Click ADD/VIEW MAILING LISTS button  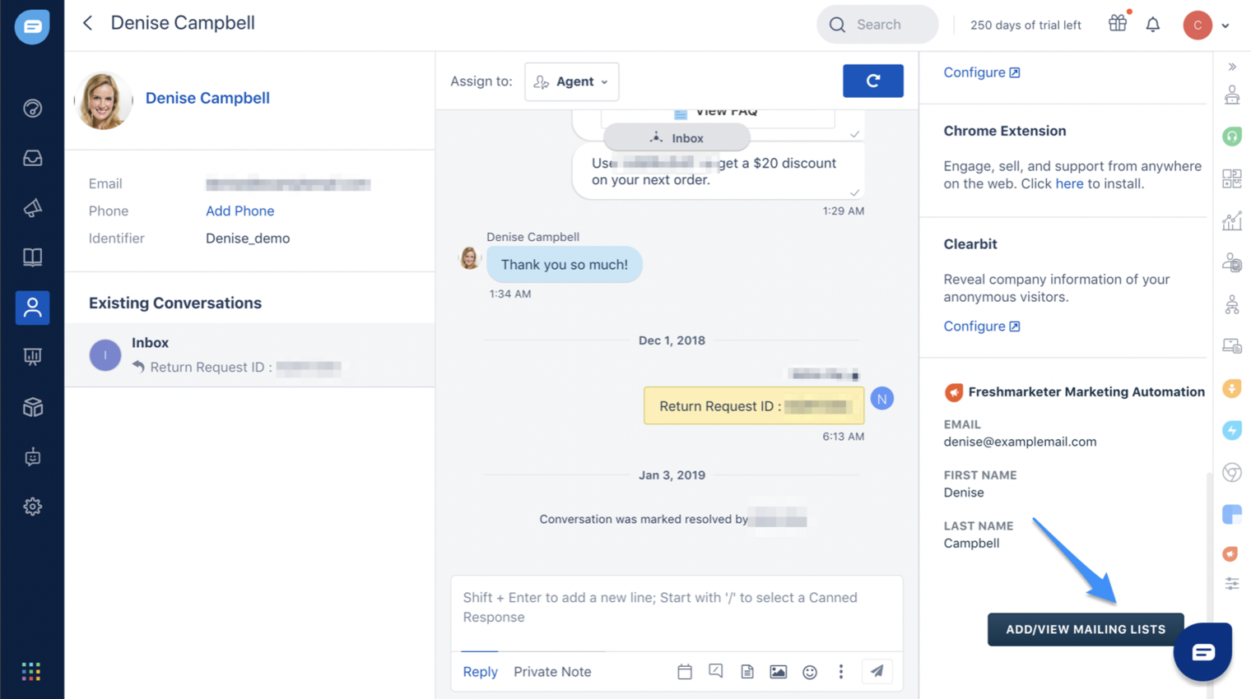(1086, 629)
